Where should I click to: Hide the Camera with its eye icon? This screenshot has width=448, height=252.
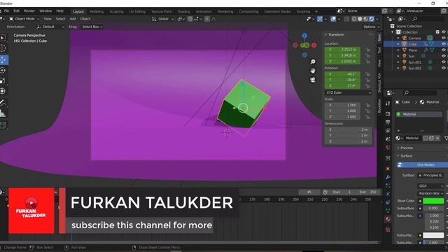pyautogui.click(x=443, y=38)
